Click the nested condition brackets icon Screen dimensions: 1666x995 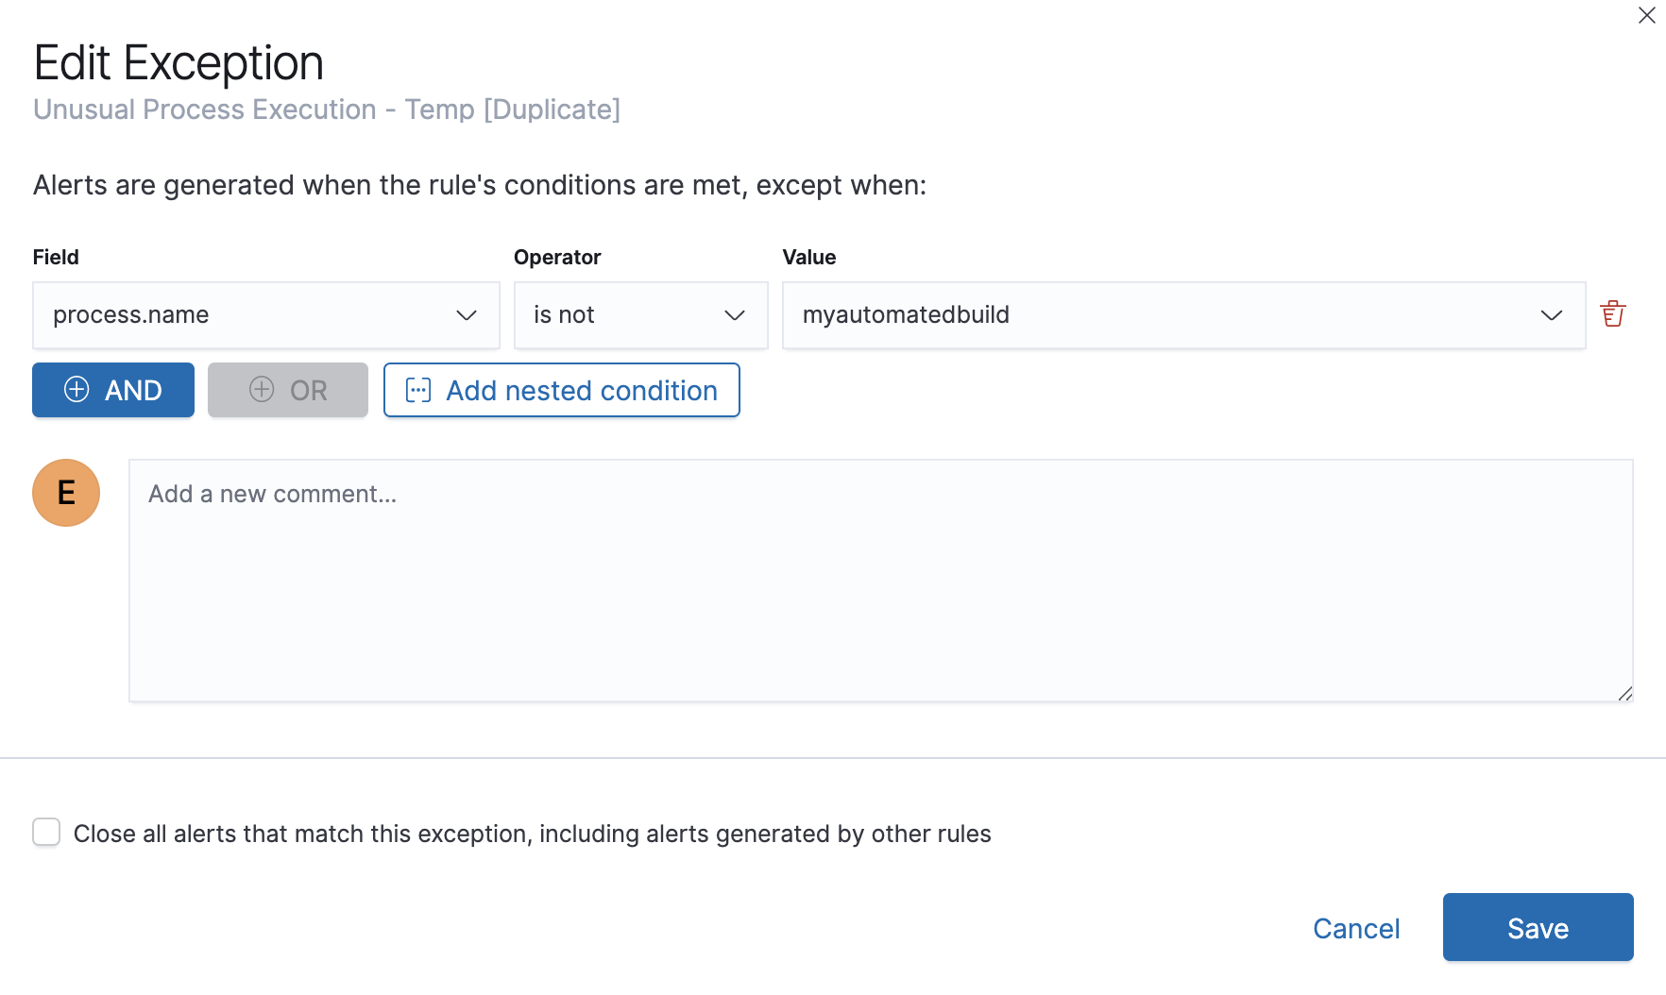(418, 390)
